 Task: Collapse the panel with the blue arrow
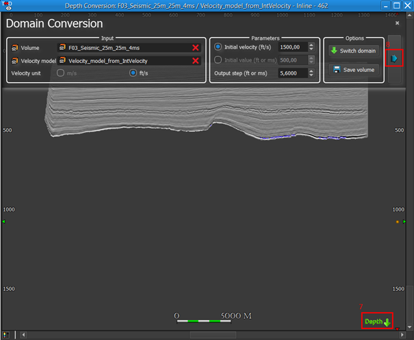[394, 58]
